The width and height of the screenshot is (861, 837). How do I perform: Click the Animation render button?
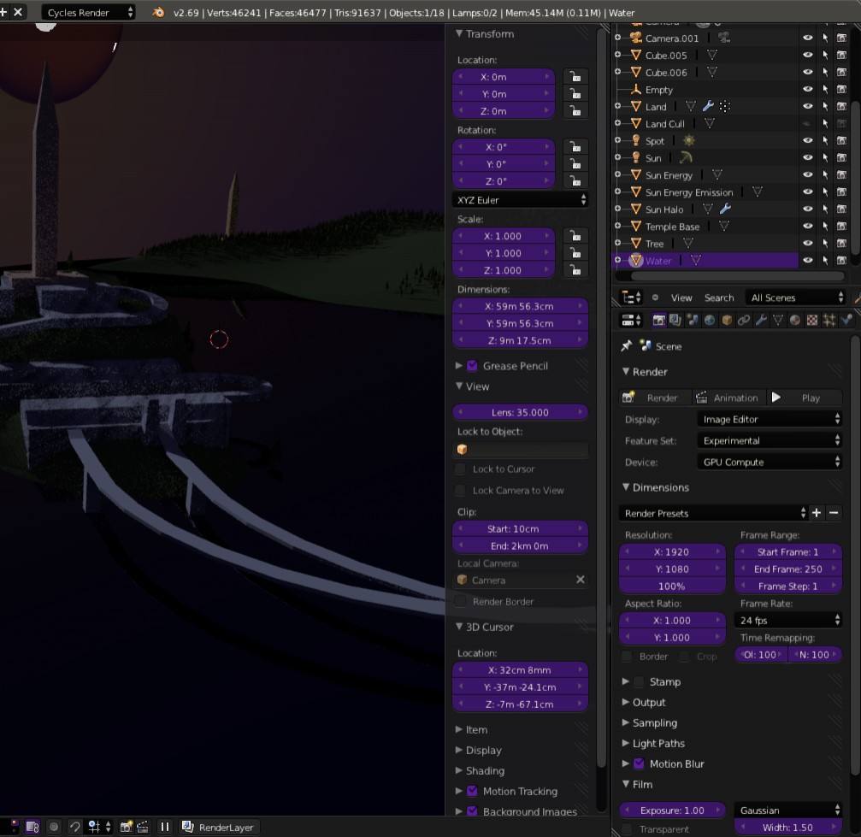point(727,398)
